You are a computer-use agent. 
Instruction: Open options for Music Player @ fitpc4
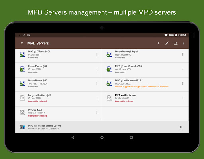183,54
